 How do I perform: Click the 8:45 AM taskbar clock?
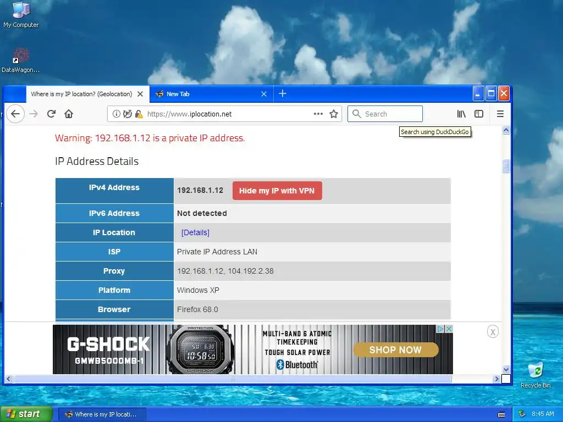[x=543, y=414]
